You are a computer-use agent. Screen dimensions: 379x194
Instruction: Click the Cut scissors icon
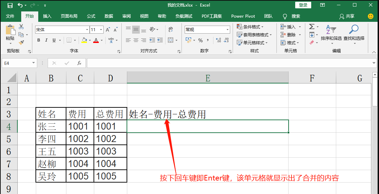21,27
